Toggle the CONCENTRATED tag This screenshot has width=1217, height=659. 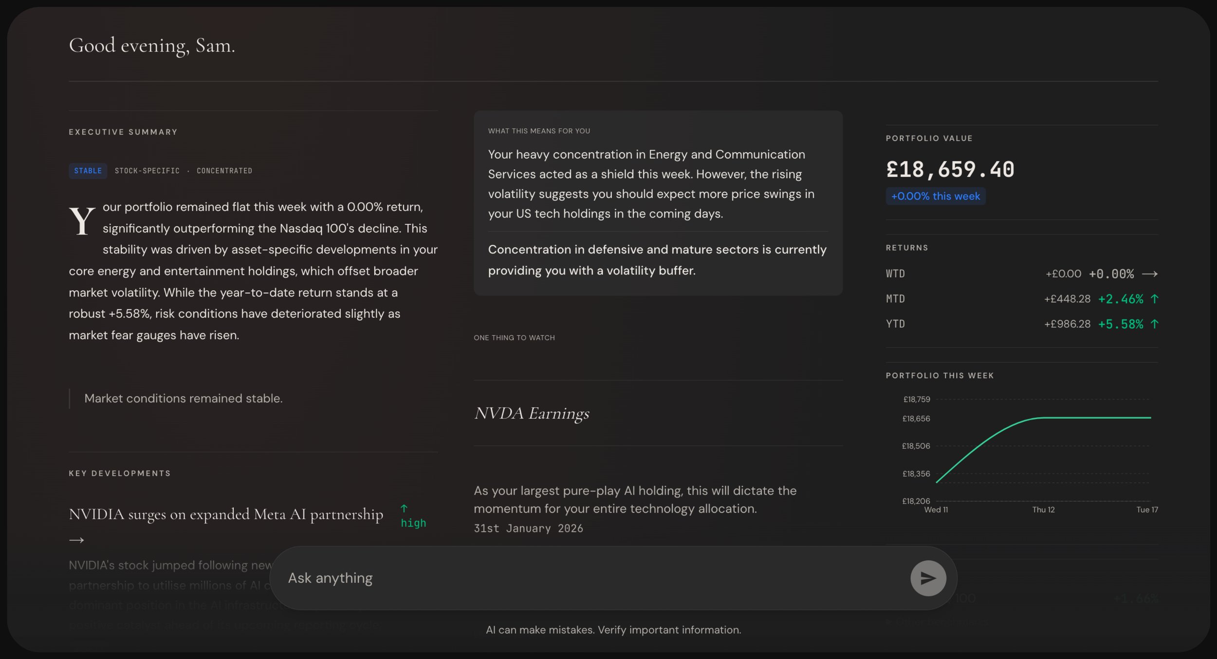224,171
